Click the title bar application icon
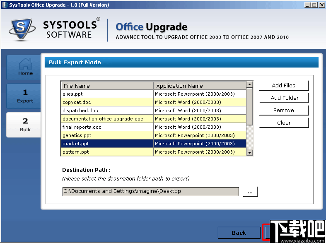Viewport: 326px width, 243px height. coord(5,5)
